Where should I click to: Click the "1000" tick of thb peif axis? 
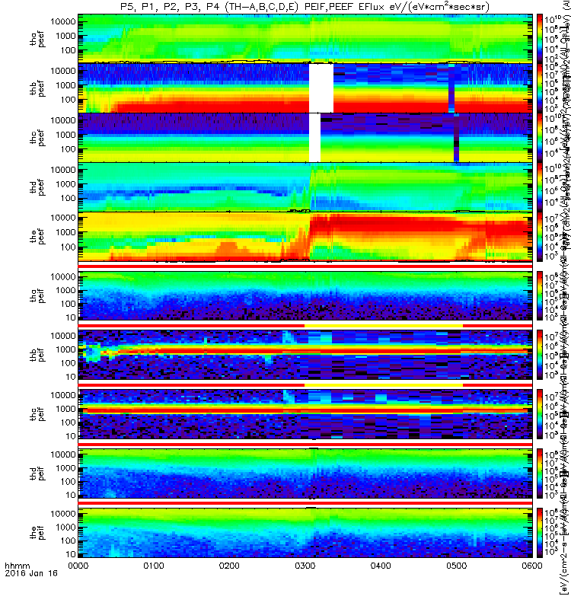[x=65, y=349]
